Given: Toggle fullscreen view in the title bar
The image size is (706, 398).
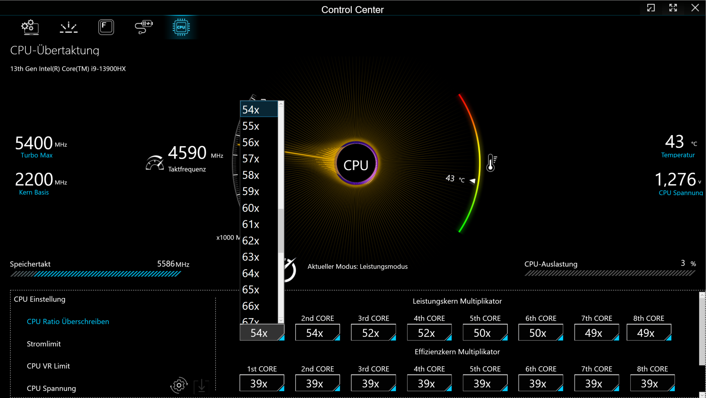Looking at the screenshot, I should pyautogui.click(x=673, y=8).
